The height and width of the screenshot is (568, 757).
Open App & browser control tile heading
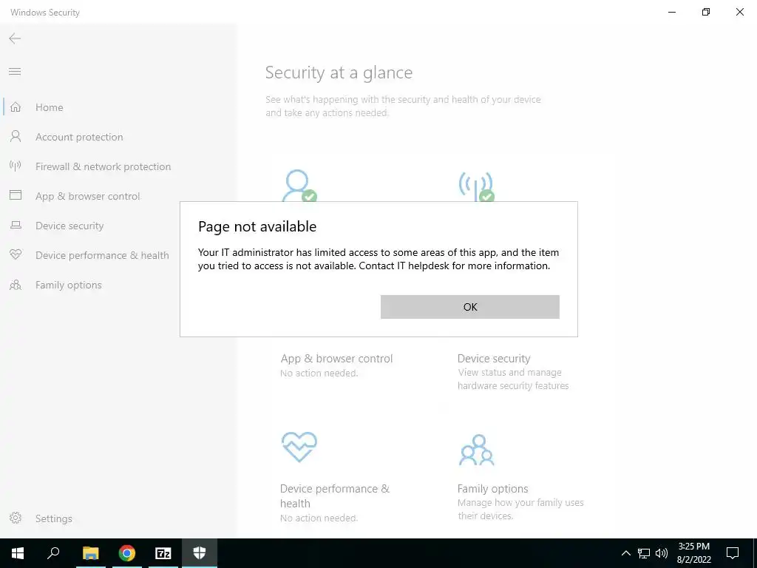(336, 359)
